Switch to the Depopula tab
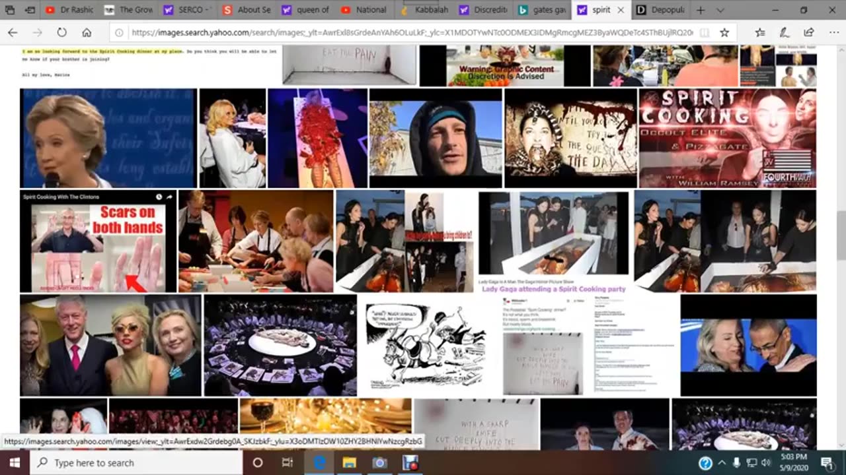Image resolution: width=846 pixels, height=475 pixels. tap(659, 10)
